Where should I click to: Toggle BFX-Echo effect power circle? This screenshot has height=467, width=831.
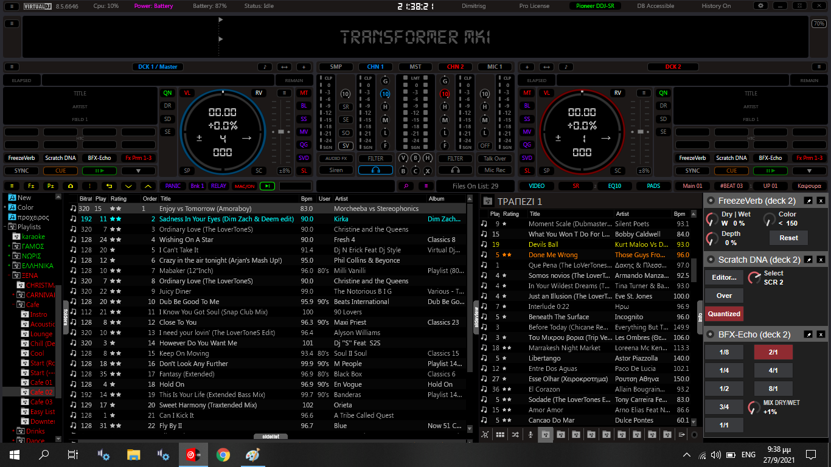tap(710, 334)
